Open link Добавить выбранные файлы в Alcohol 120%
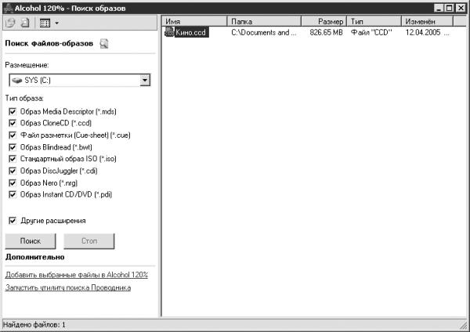This screenshot has width=470, height=332. 77,275
